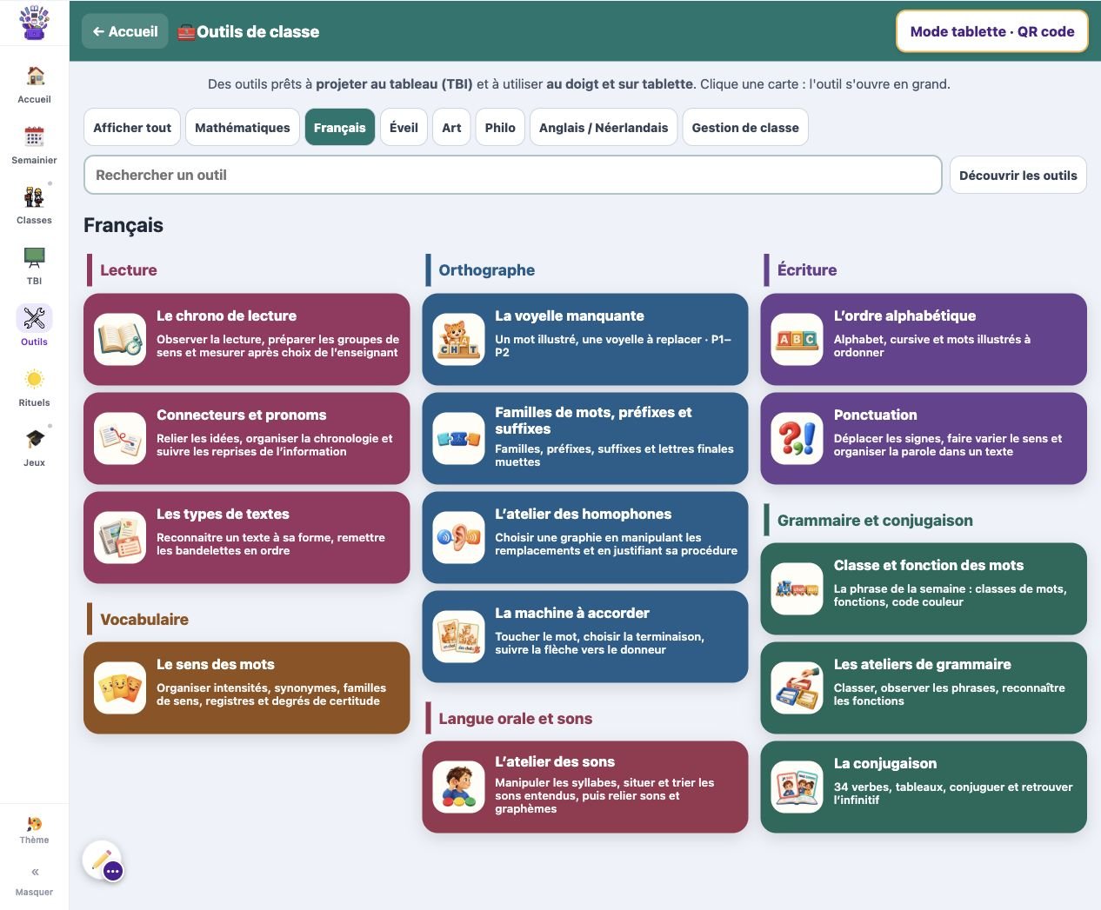Click La voyelle manquante cat icon
This screenshot has width=1101, height=910.
click(x=458, y=339)
